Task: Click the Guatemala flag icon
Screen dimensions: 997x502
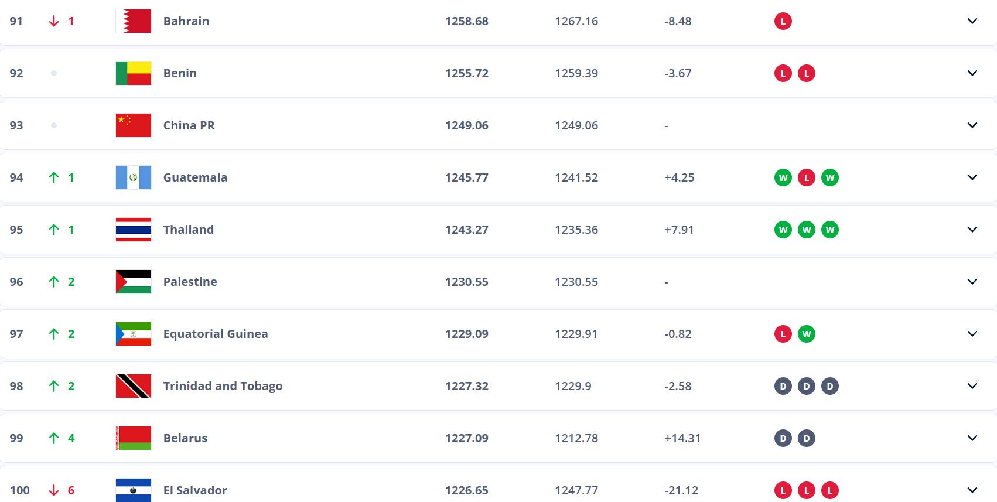Action: pyautogui.click(x=133, y=177)
